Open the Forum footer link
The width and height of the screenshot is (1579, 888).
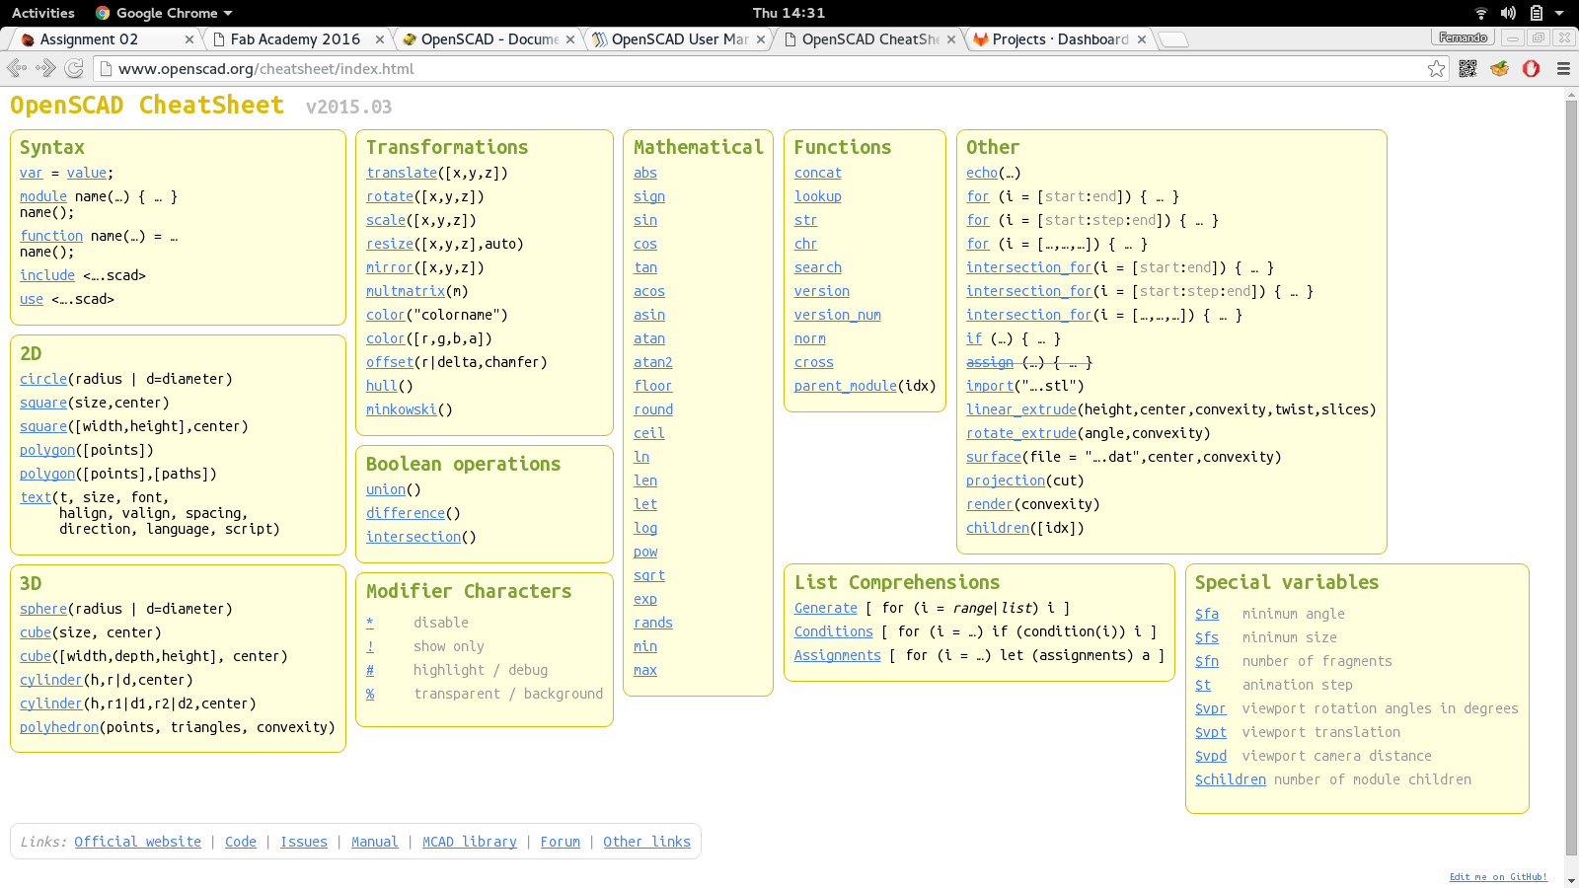[561, 842]
